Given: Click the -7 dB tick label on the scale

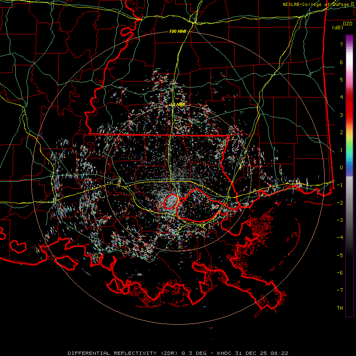Looking at the screenshot, I should coord(340,290).
